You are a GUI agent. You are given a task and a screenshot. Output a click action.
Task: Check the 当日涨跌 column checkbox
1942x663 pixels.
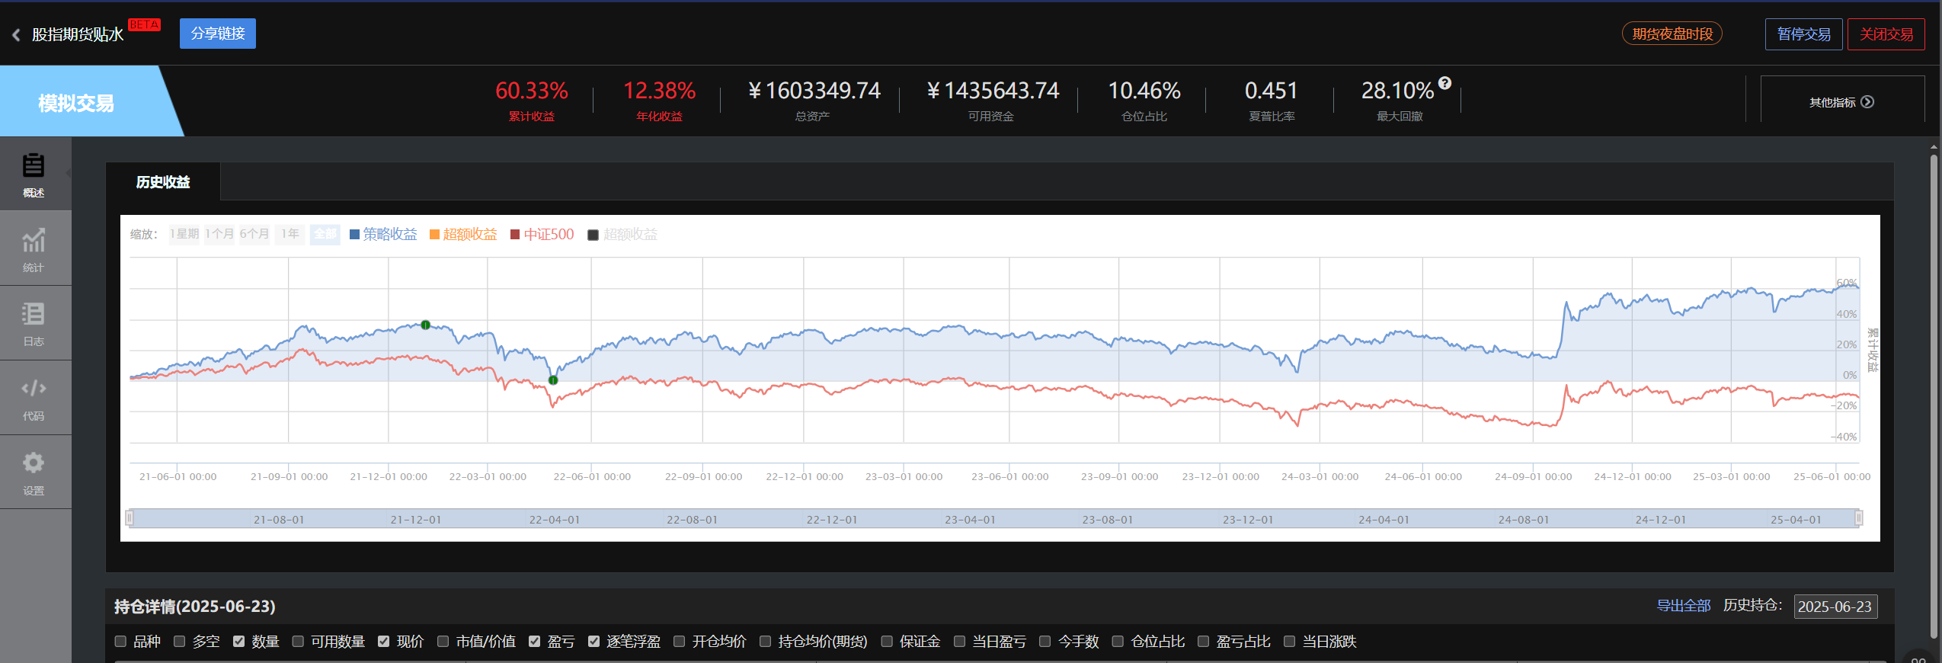click(1290, 642)
